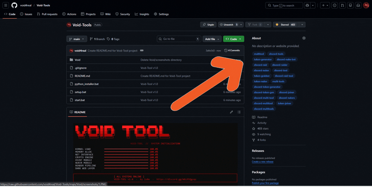Click the 3a6e3d3 commit hash

click(x=210, y=51)
